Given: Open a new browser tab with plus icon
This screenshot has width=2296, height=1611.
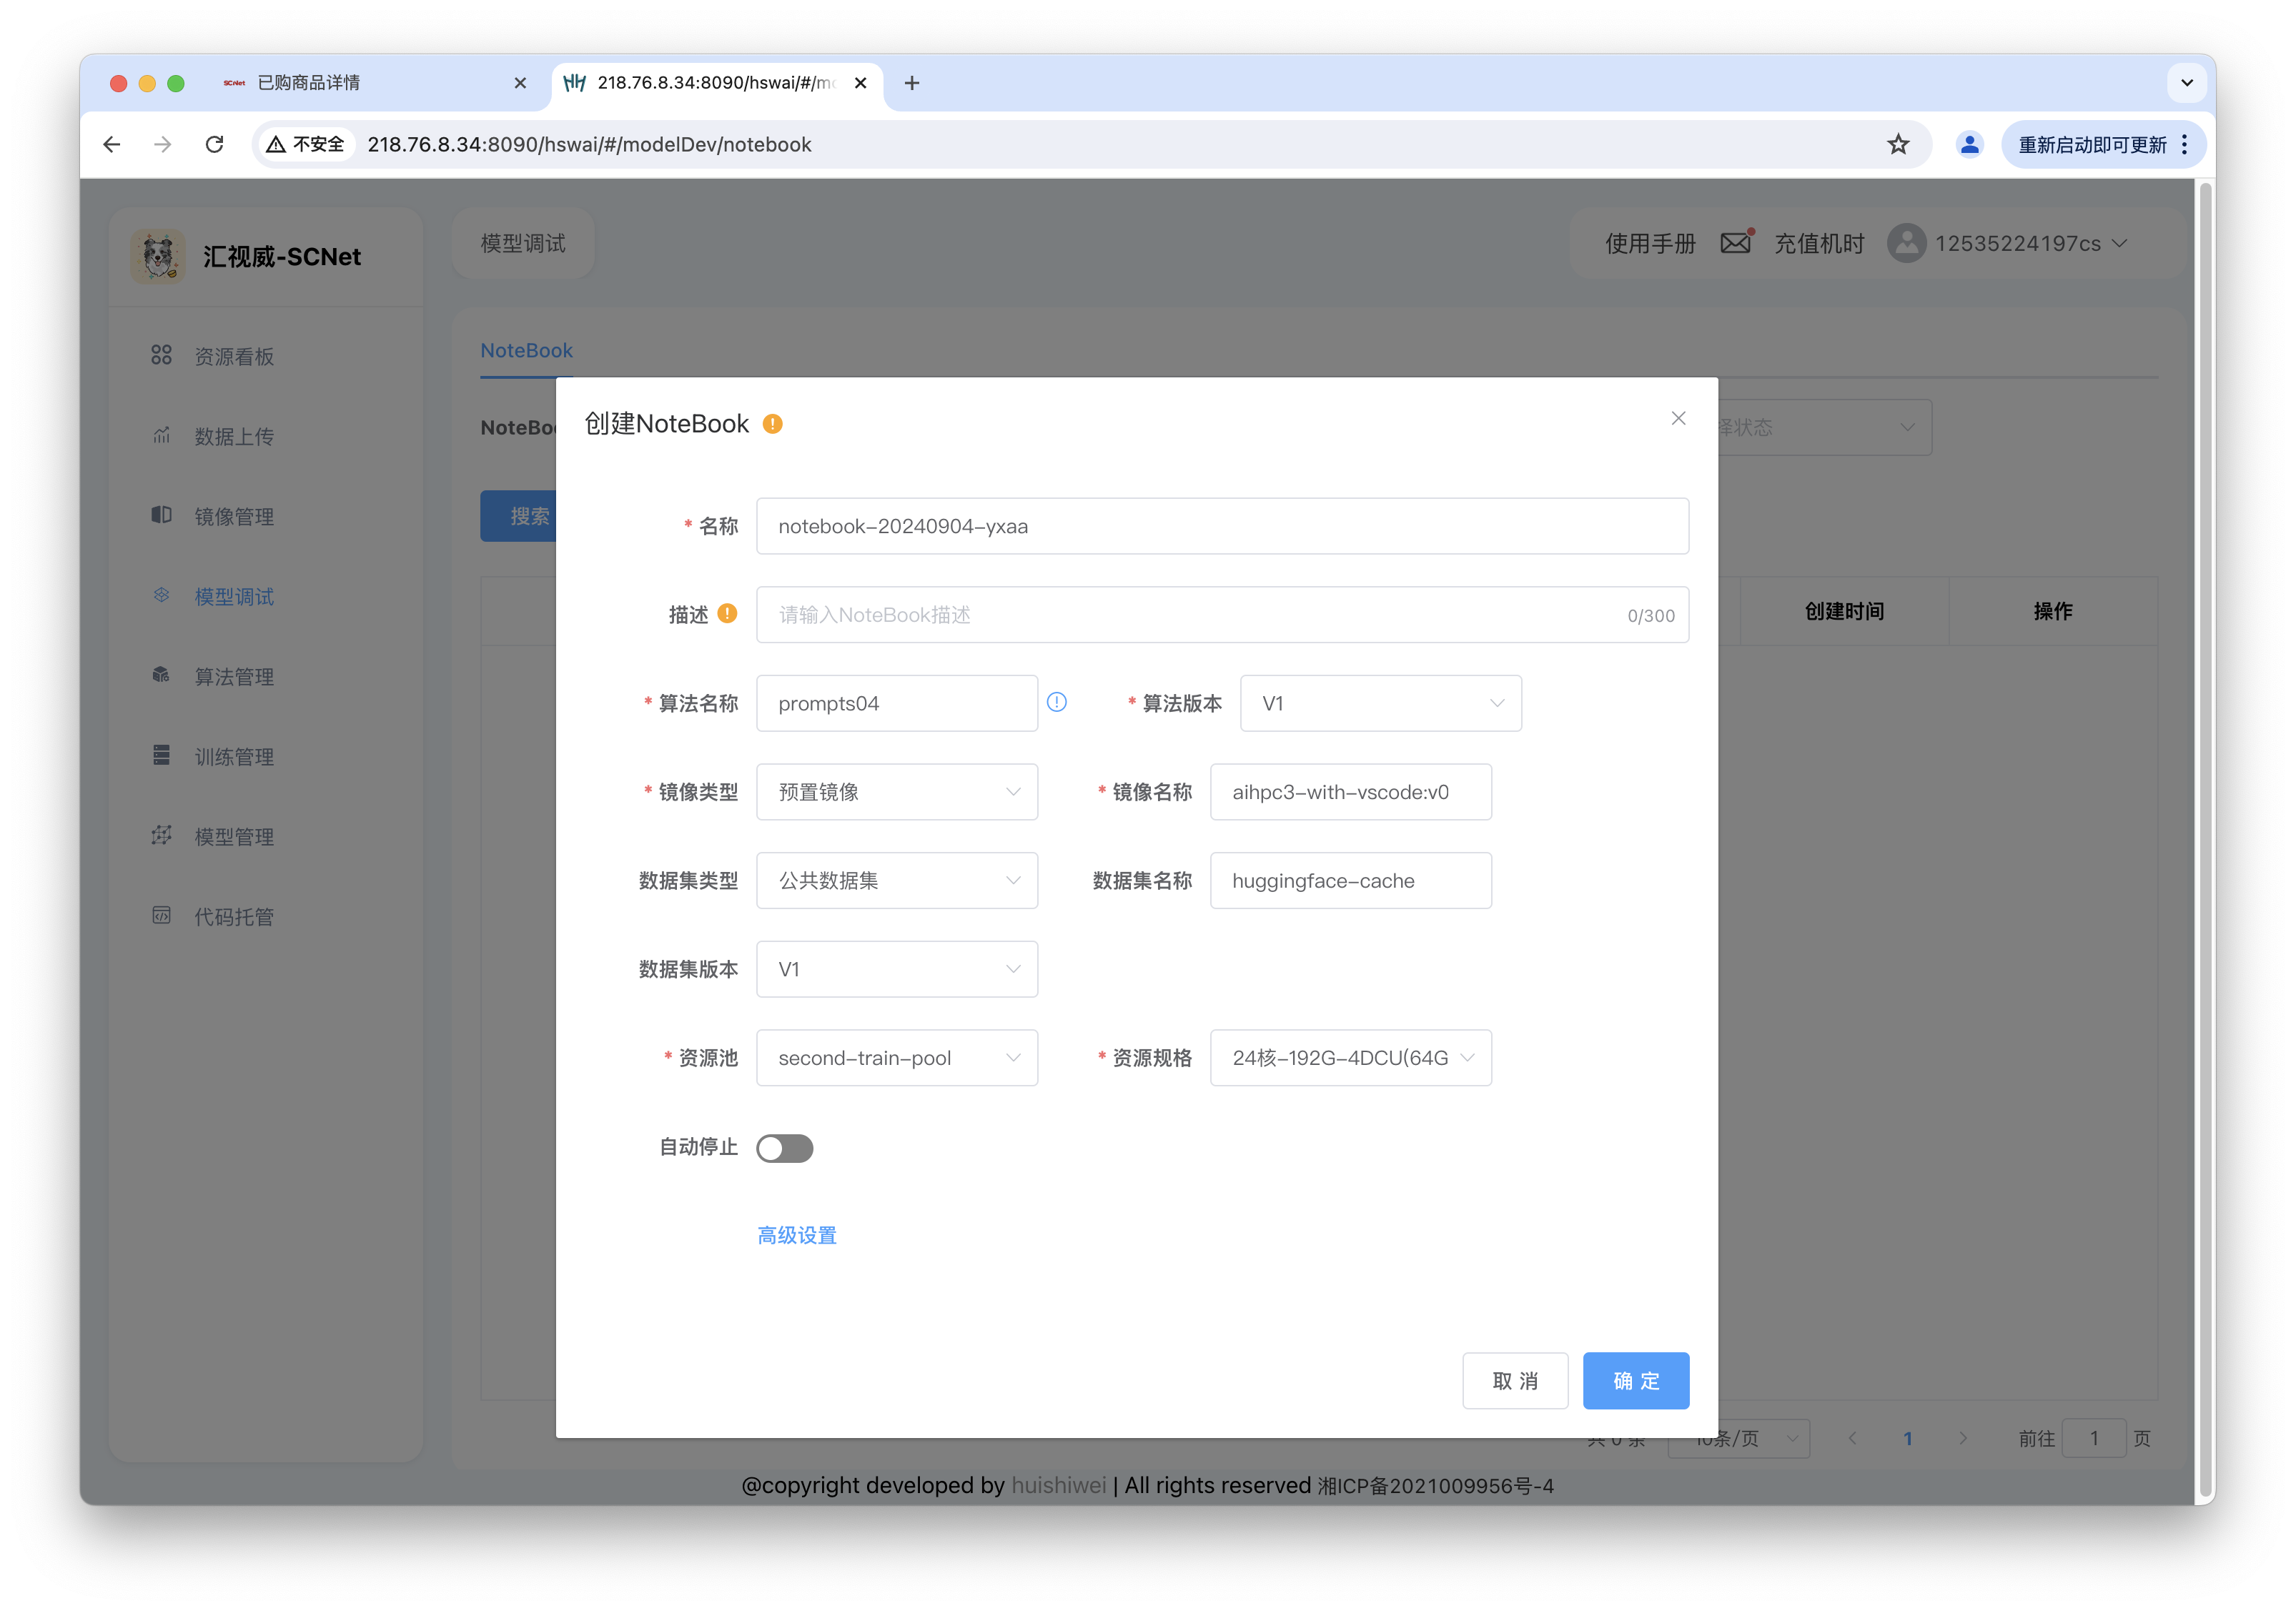Looking at the screenshot, I should (911, 83).
